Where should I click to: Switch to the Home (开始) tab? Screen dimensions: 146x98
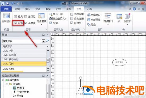[x=17, y=9]
